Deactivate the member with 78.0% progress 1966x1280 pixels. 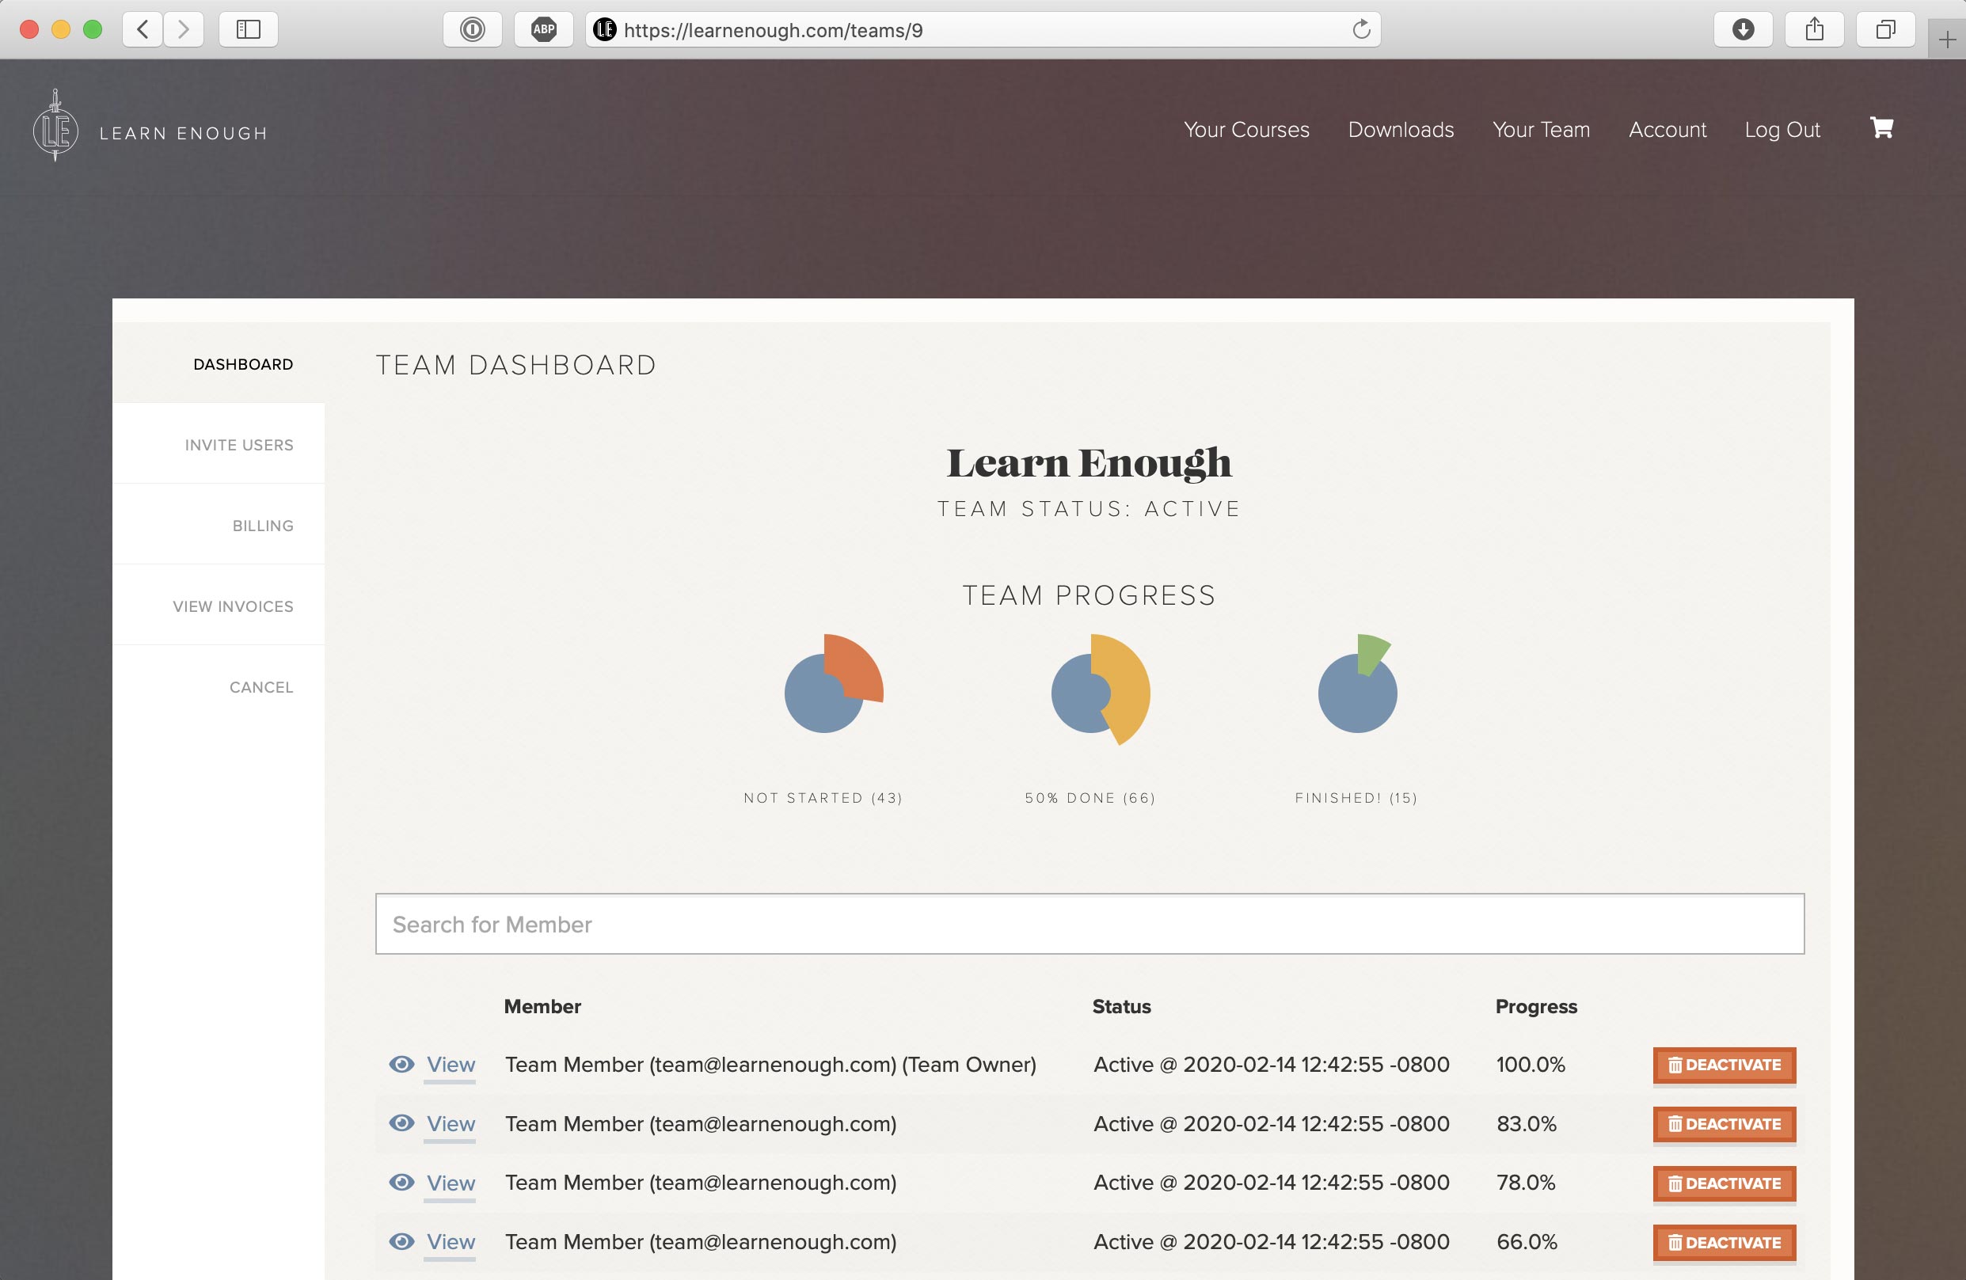1724,1183
